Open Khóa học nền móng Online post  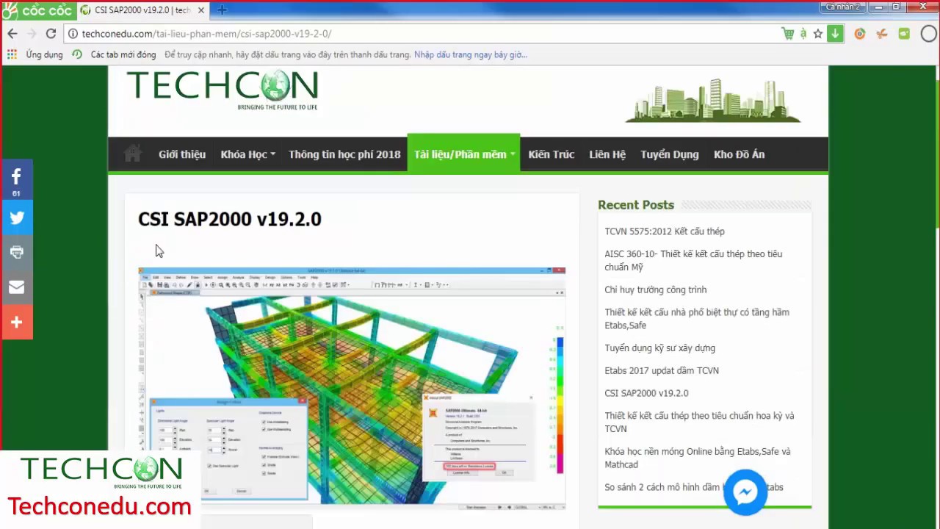pyautogui.click(x=698, y=458)
